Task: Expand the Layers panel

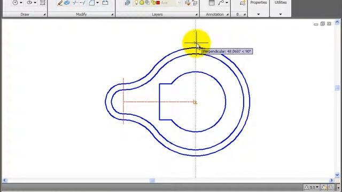Action: (x=196, y=14)
